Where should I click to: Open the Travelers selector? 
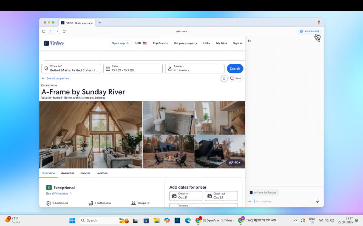tap(194, 69)
